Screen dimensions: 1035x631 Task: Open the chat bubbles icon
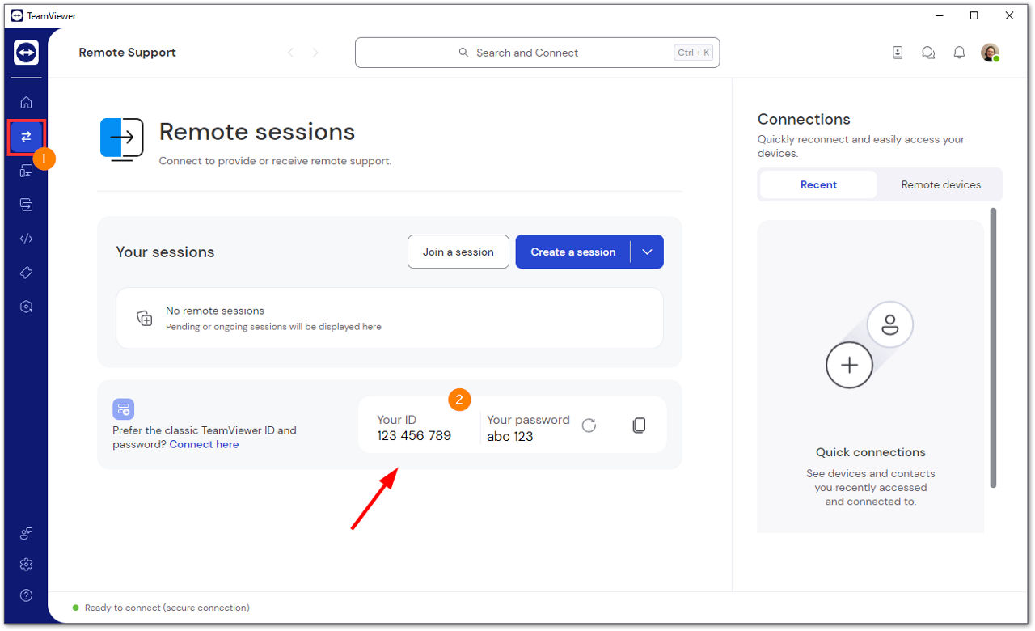[x=928, y=53]
